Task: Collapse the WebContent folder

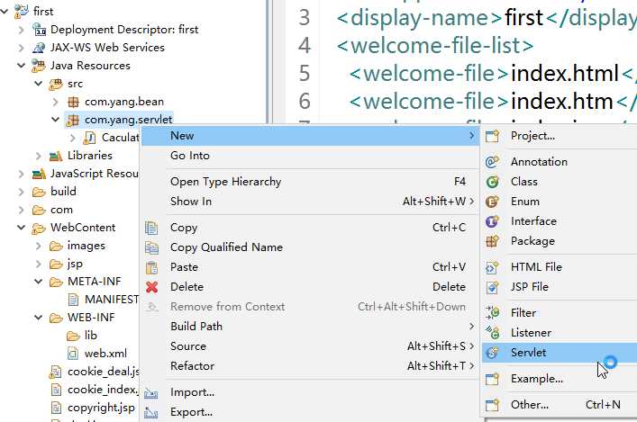Action: pyautogui.click(x=21, y=228)
